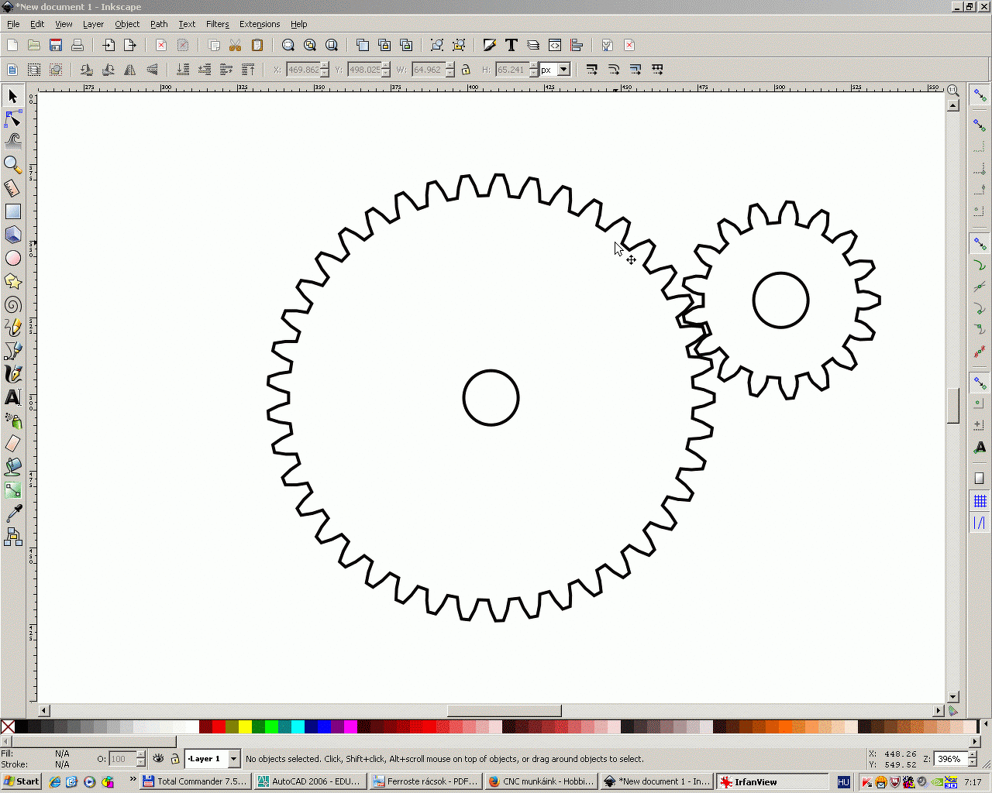Switch to AutoCAD 2006 in the taskbar
The width and height of the screenshot is (992, 793).
310,781
